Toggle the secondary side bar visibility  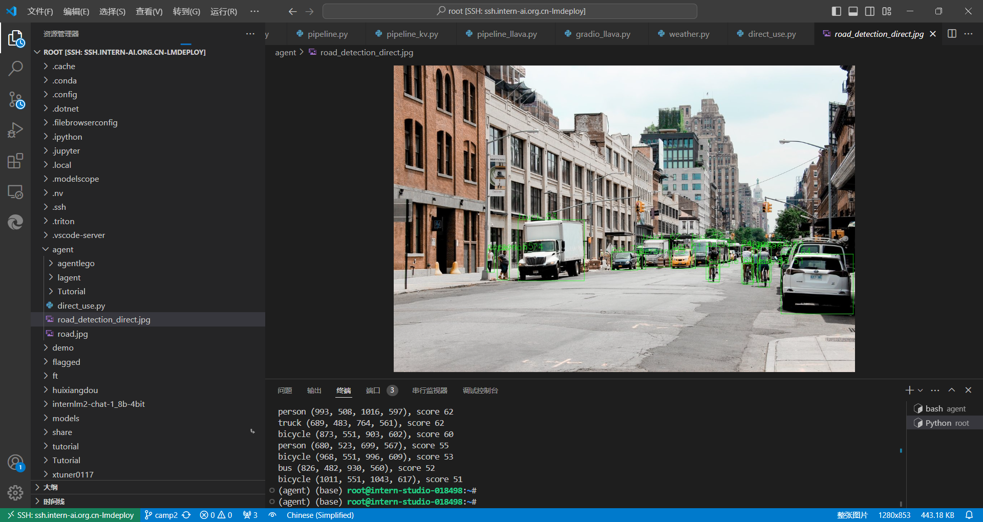pos(870,11)
